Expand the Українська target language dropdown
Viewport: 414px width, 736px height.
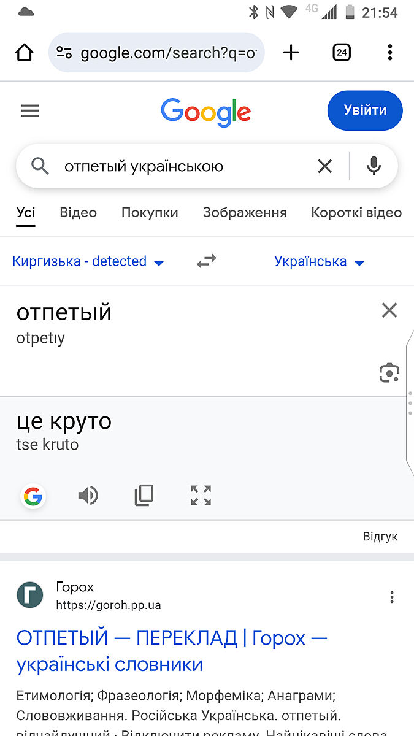pos(319,262)
